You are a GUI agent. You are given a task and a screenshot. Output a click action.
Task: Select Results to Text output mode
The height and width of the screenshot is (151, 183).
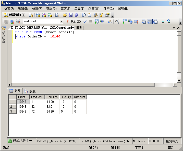tap(144, 22)
